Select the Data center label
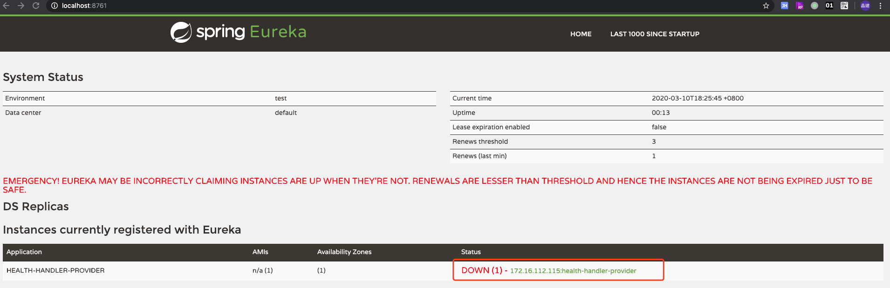The height and width of the screenshot is (288, 890). click(23, 113)
